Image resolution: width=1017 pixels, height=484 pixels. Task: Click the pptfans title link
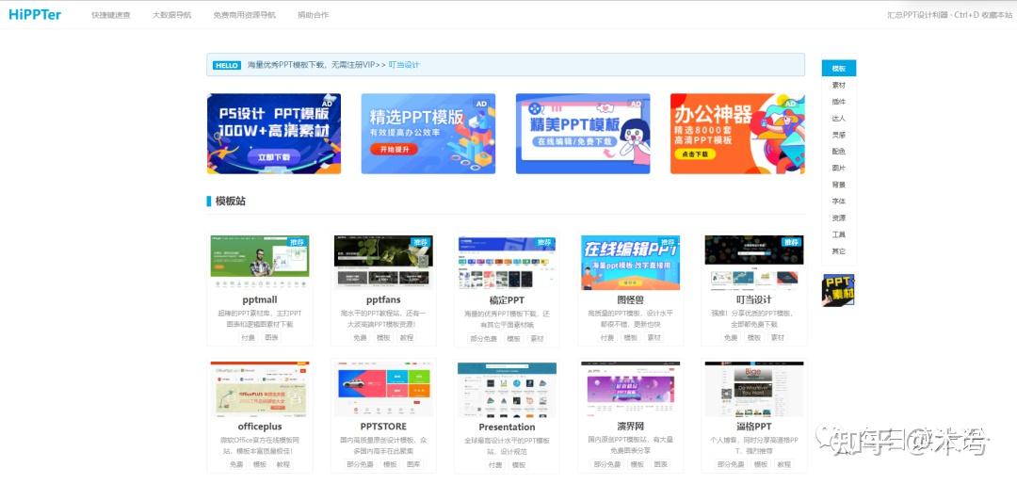pos(383,299)
